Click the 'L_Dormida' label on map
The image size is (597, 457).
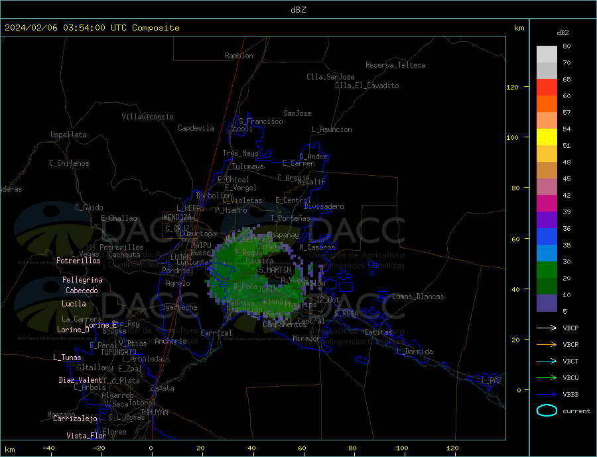click(x=415, y=352)
